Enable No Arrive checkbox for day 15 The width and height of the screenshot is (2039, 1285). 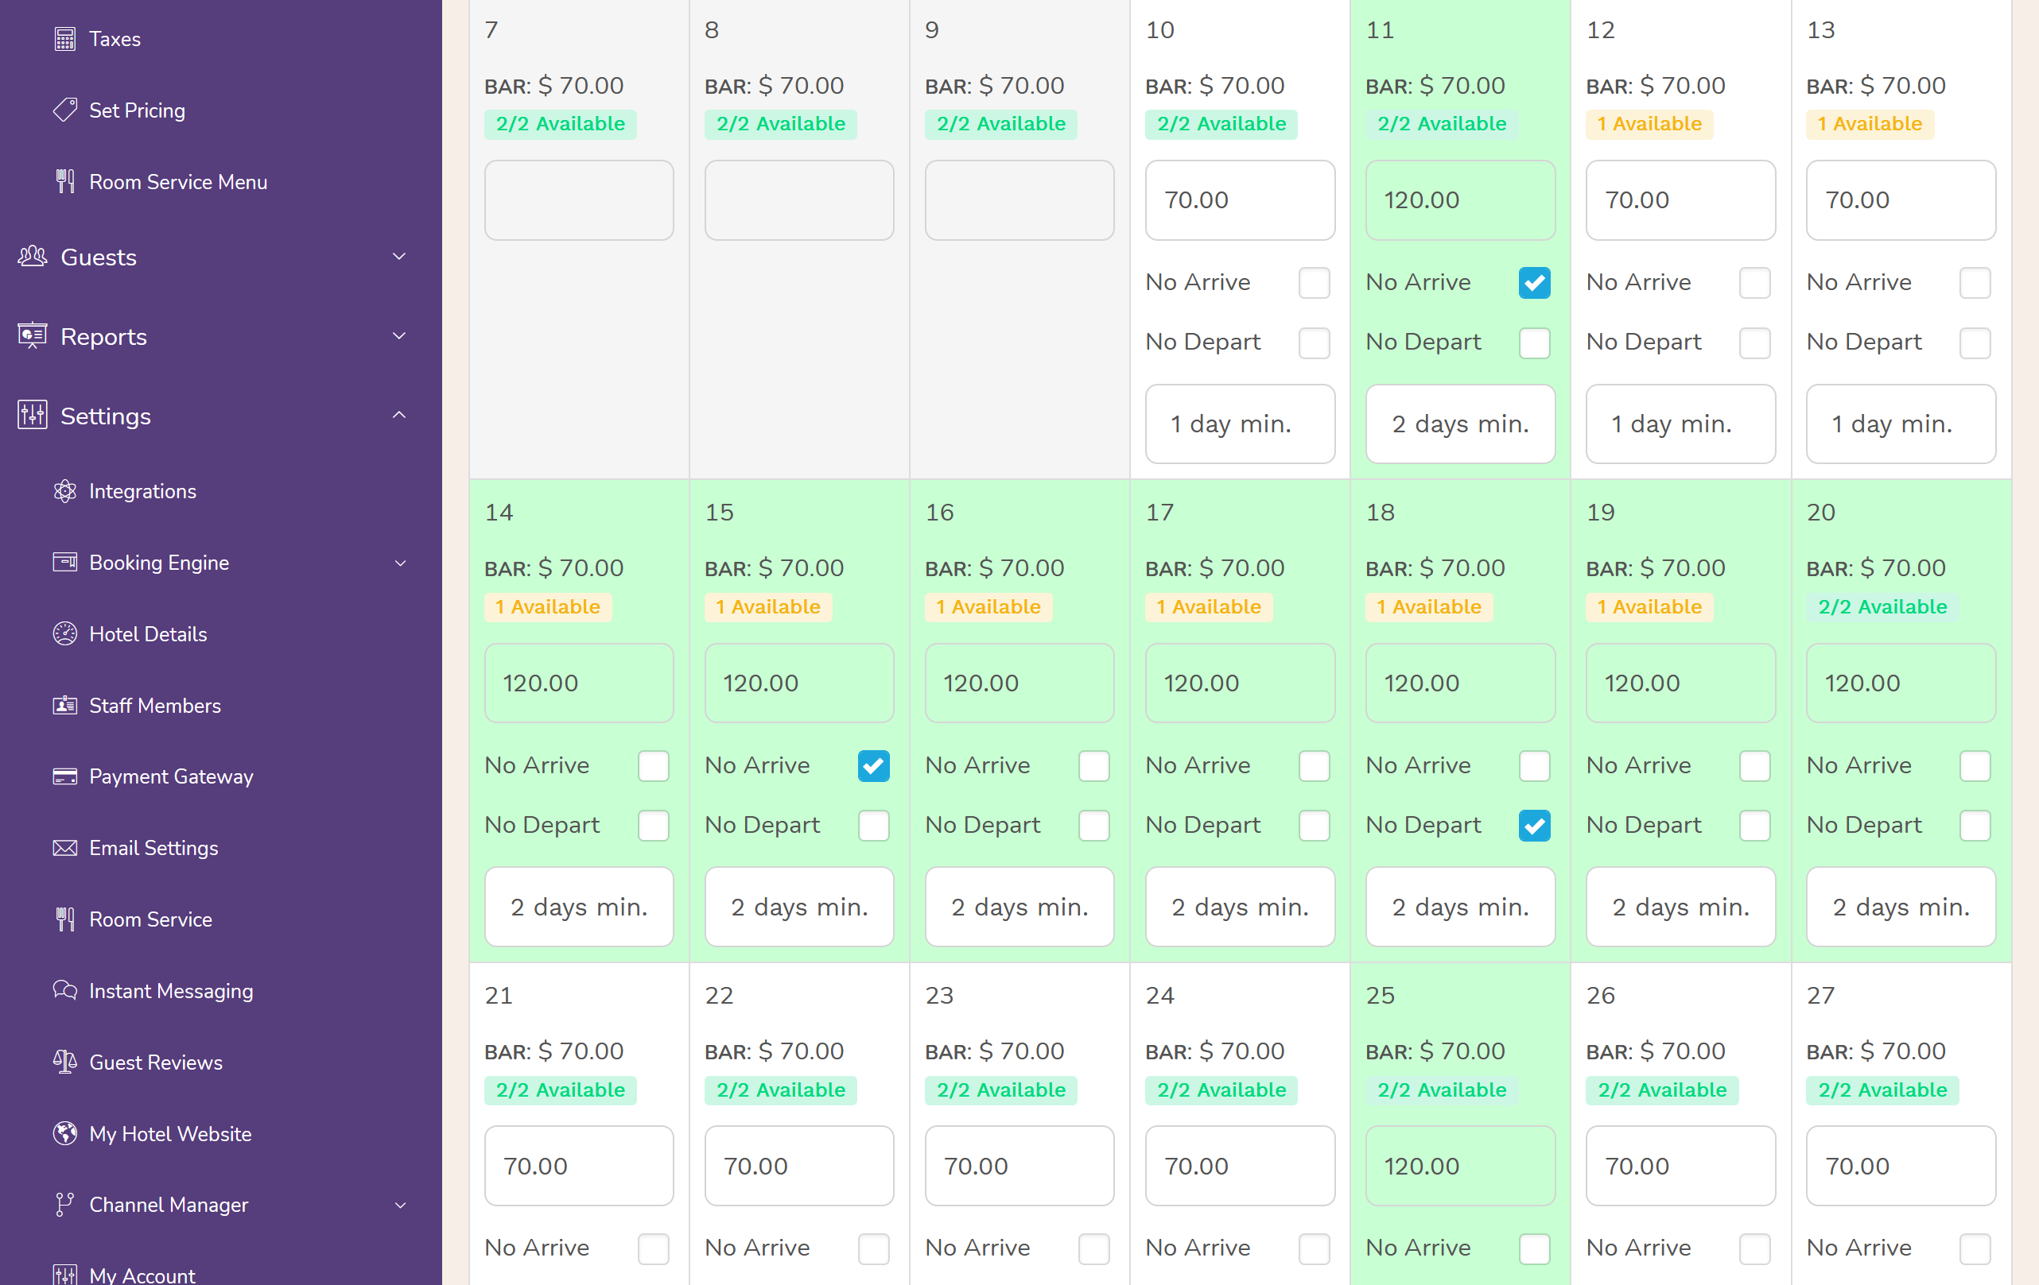(874, 765)
